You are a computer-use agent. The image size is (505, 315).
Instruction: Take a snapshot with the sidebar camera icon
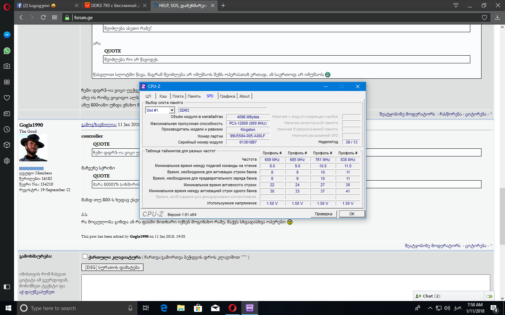6,66
